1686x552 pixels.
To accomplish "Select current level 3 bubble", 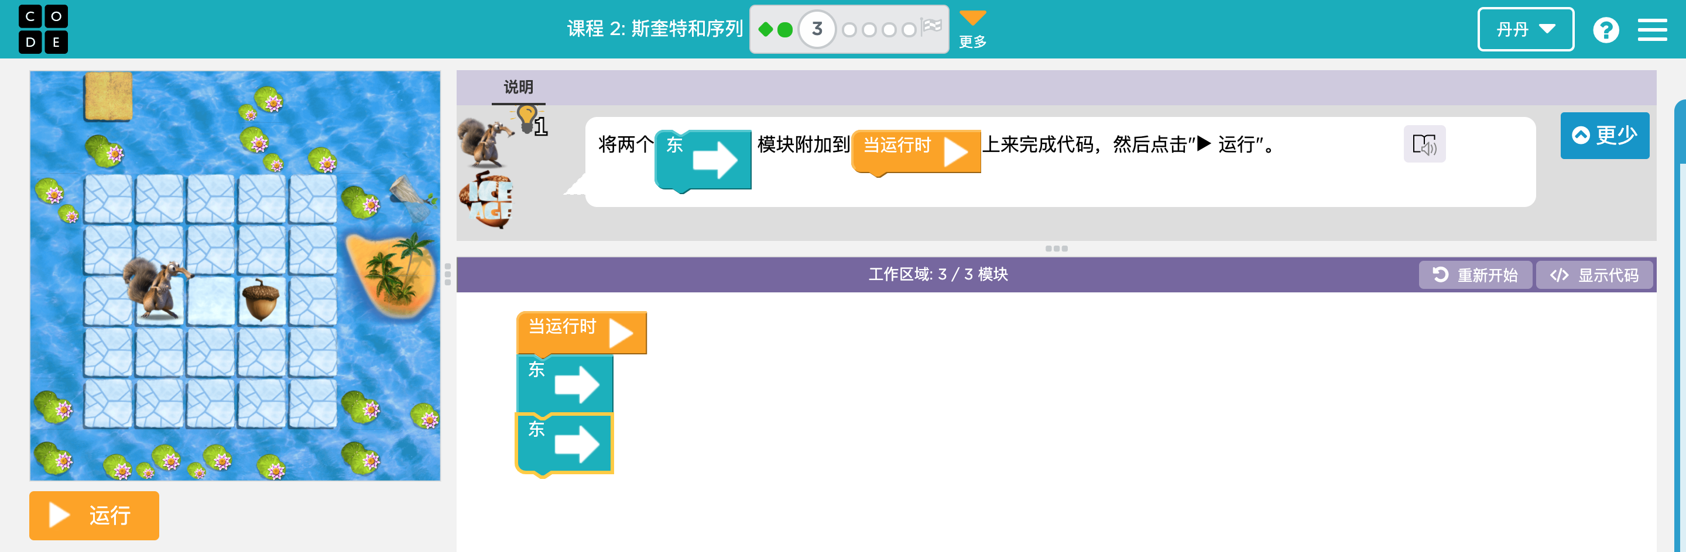I will [x=817, y=29].
